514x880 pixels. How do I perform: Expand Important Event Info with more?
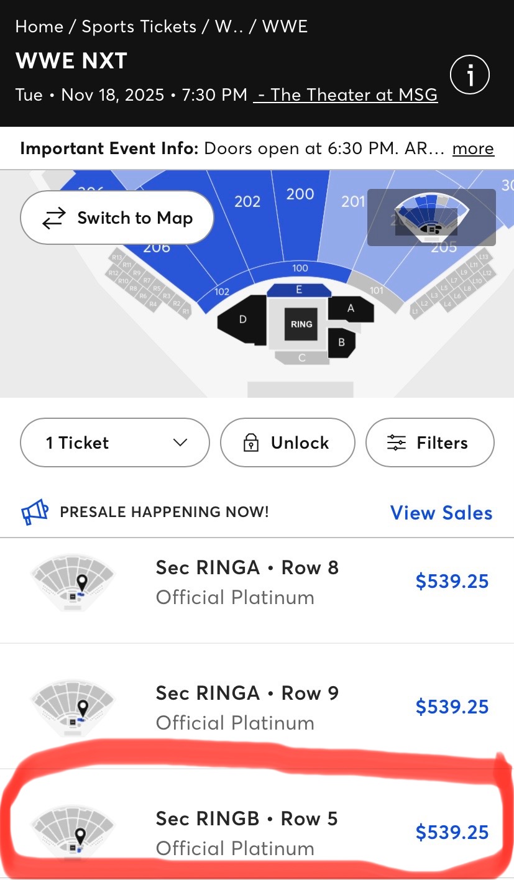click(473, 149)
